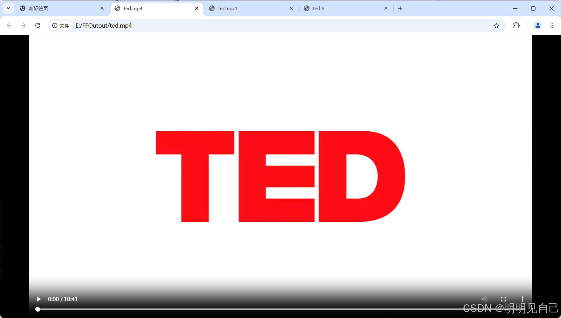Go forward to next page
561x318 pixels.
23,25
